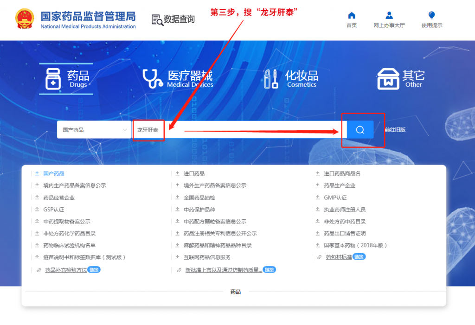Open 药品出口销售证明 entry
Screen dimensions: 475x325
(345, 233)
